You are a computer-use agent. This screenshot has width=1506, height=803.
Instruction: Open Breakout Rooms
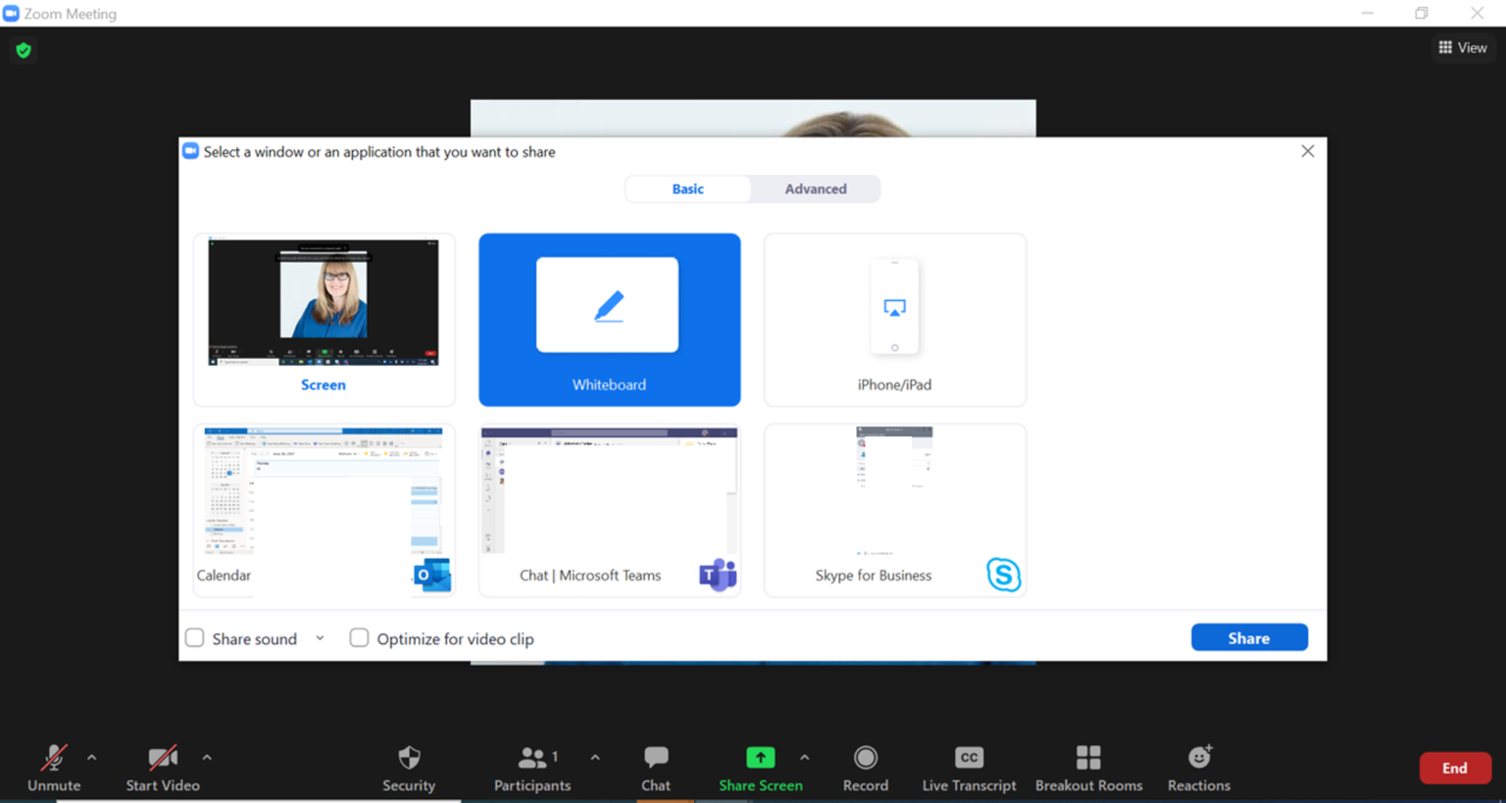point(1088,756)
